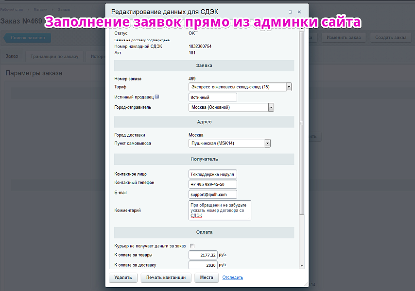Enable 'Курьер не получает деньги за заказ'
This screenshot has width=415, height=291.
click(192, 246)
